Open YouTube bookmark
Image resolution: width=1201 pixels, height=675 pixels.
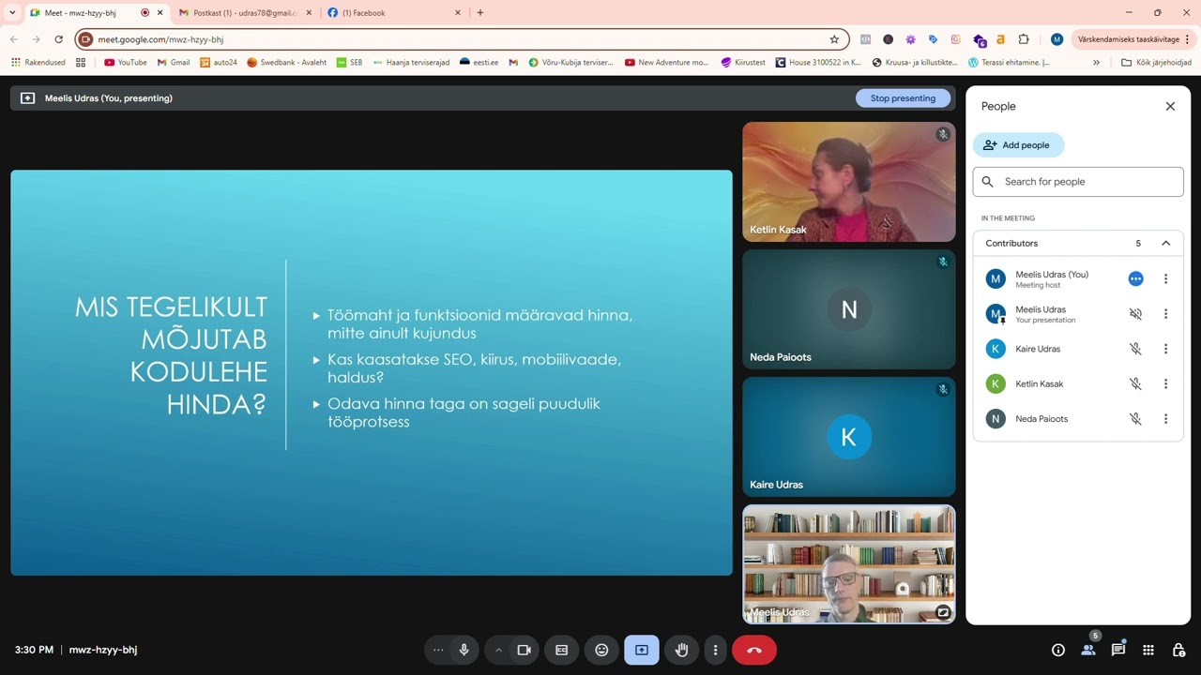pos(126,63)
